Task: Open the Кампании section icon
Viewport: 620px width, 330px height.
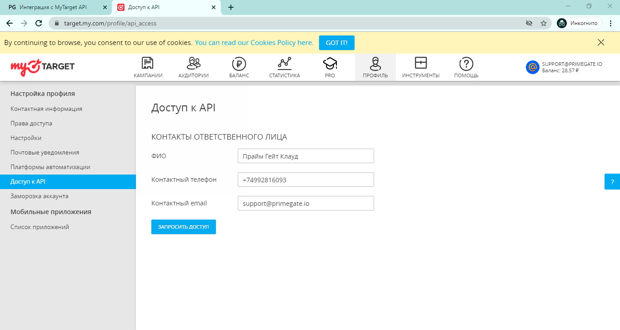Action: coord(148,63)
